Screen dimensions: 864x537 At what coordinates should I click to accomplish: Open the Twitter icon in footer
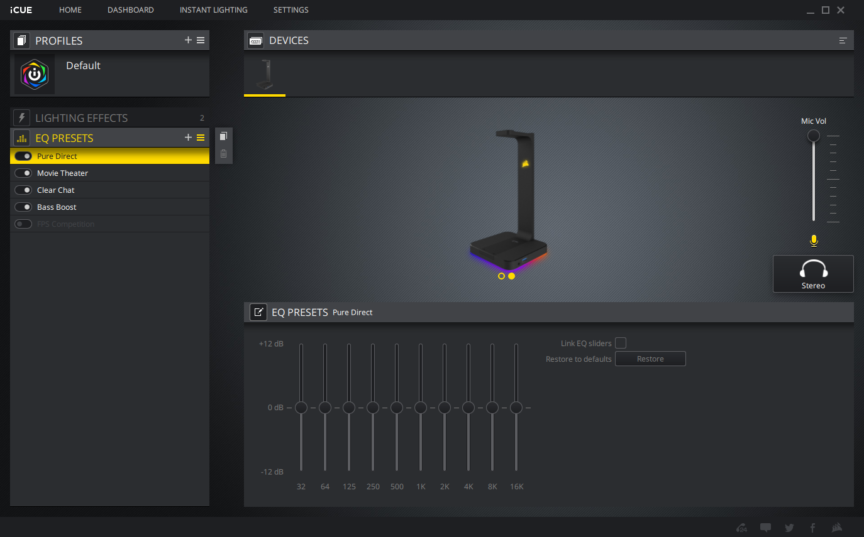point(789,528)
